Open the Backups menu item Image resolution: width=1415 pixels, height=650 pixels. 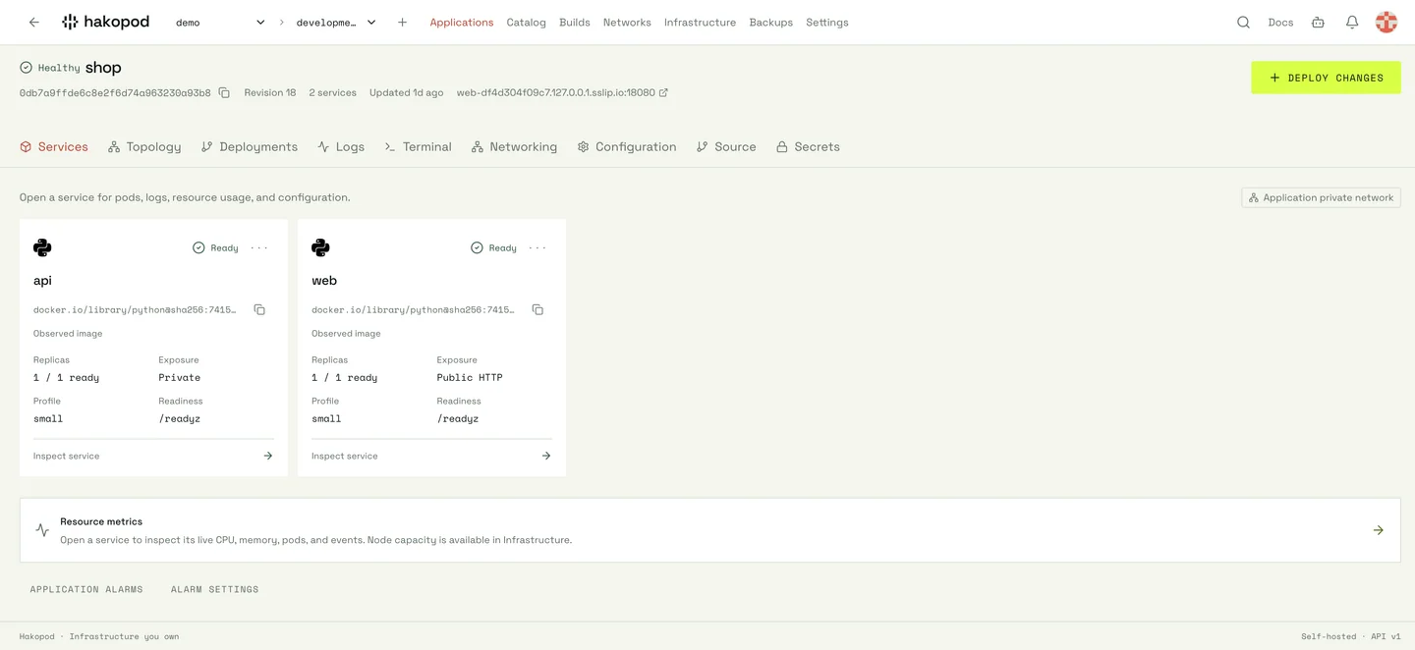[x=770, y=22]
